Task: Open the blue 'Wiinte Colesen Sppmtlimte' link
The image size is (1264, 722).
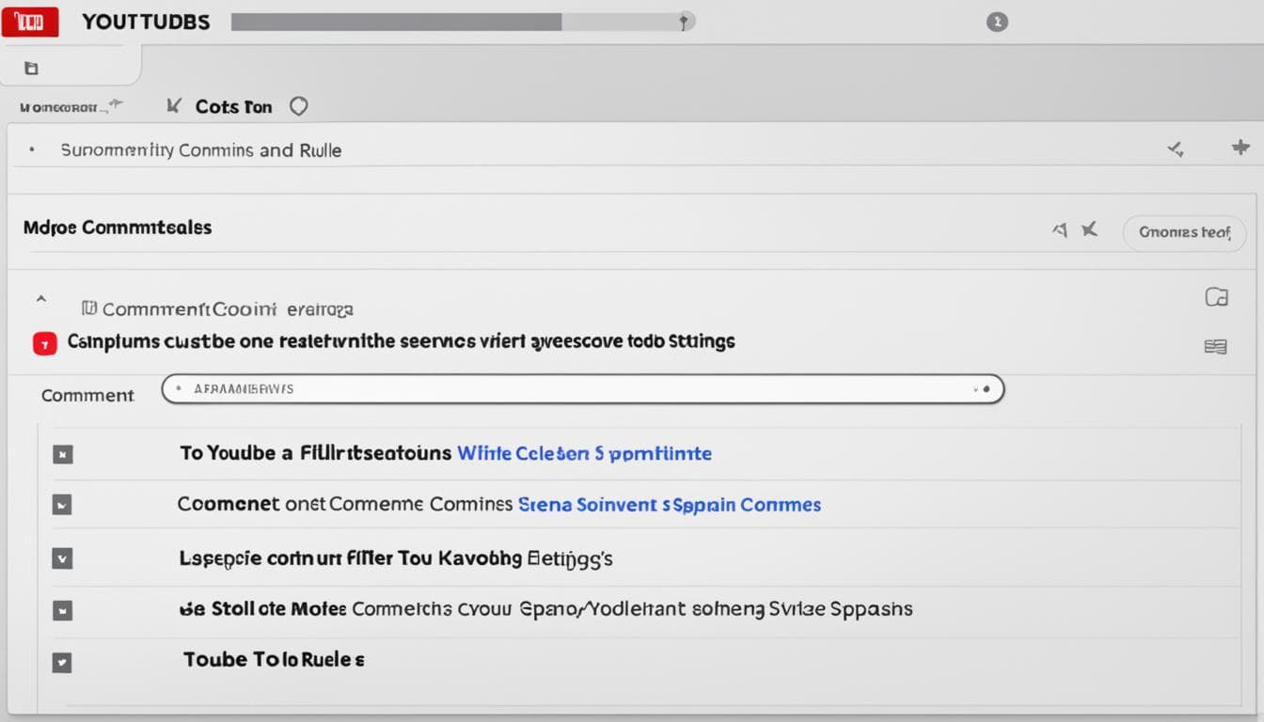Action: [583, 453]
